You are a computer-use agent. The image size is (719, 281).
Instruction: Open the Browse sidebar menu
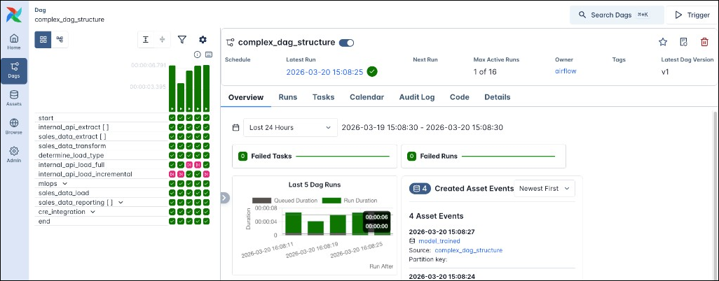pos(14,127)
